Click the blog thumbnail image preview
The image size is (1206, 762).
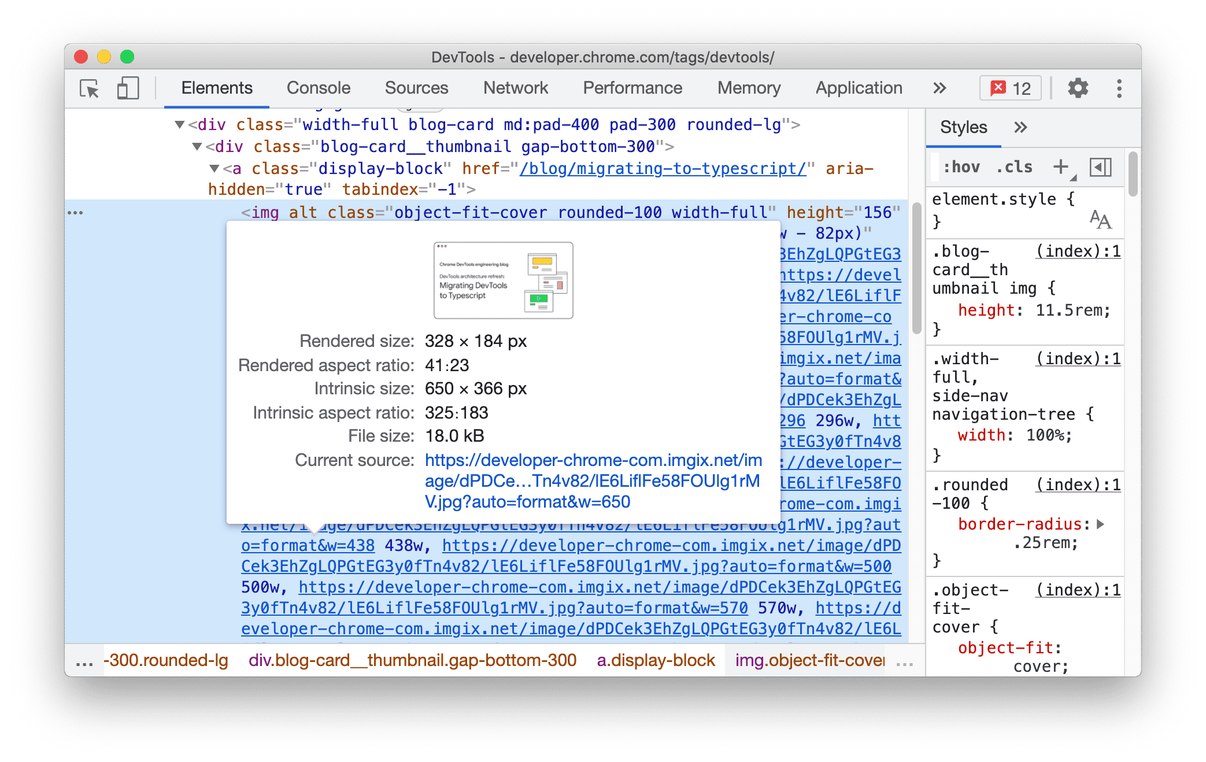tap(501, 280)
